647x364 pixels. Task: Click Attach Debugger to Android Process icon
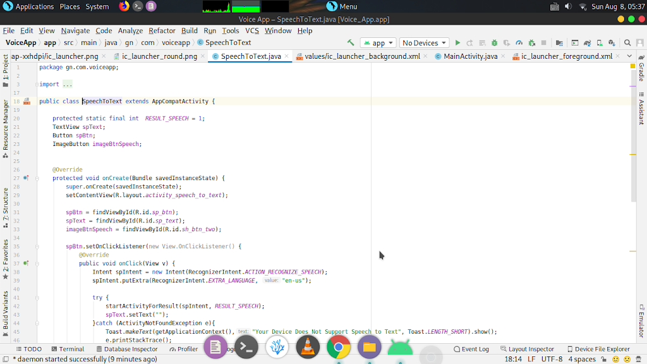coord(532,43)
